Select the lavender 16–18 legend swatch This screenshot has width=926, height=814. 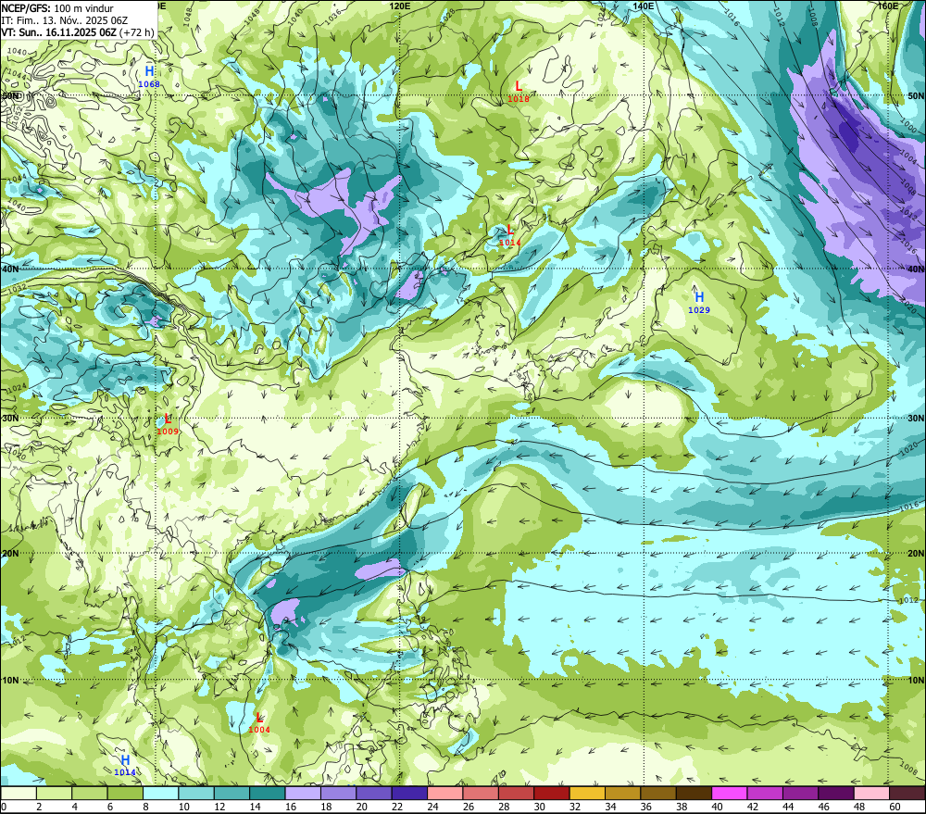click(303, 793)
